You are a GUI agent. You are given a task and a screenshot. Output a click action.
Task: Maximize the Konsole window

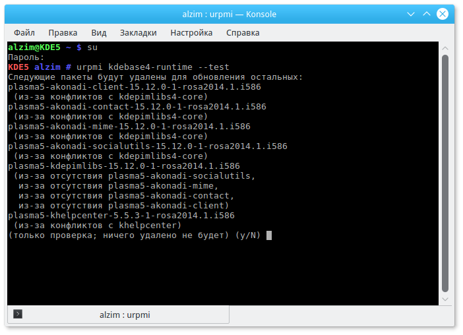pyautogui.click(x=427, y=14)
